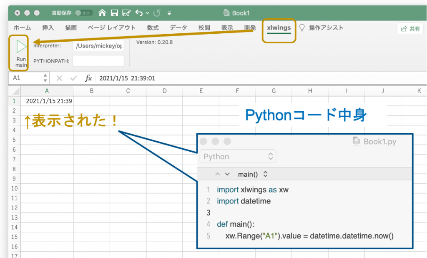Click the PYTHONPATH input field
The image size is (427, 258).
98,61
